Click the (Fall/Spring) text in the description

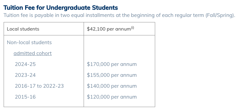click(220, 15)
